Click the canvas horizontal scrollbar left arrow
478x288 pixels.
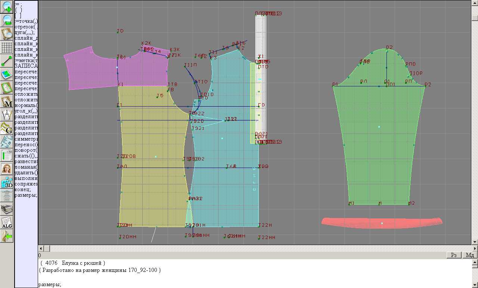point(41,248)
